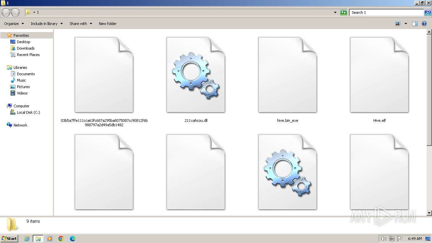
Task: Click the 6:49 AM system clock
Action: click(415, 239)
